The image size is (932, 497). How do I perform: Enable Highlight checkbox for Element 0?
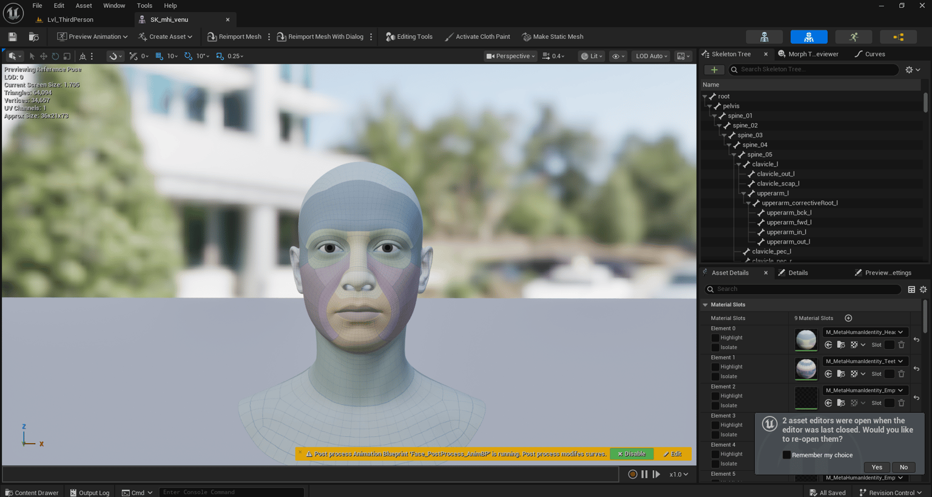(715, 338)
